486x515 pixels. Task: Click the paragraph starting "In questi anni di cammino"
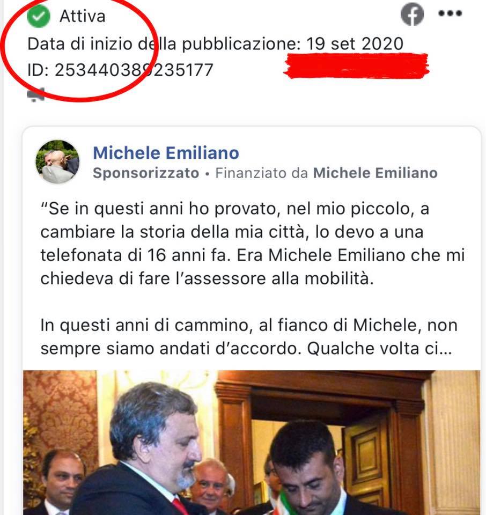248,337
